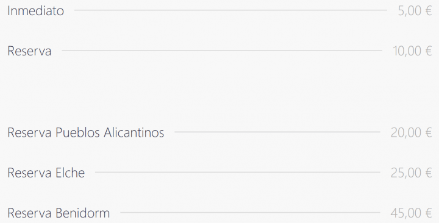
Task: Select Reserva Pueblos Alicantinos label
Action: click(x=86, y=132)
